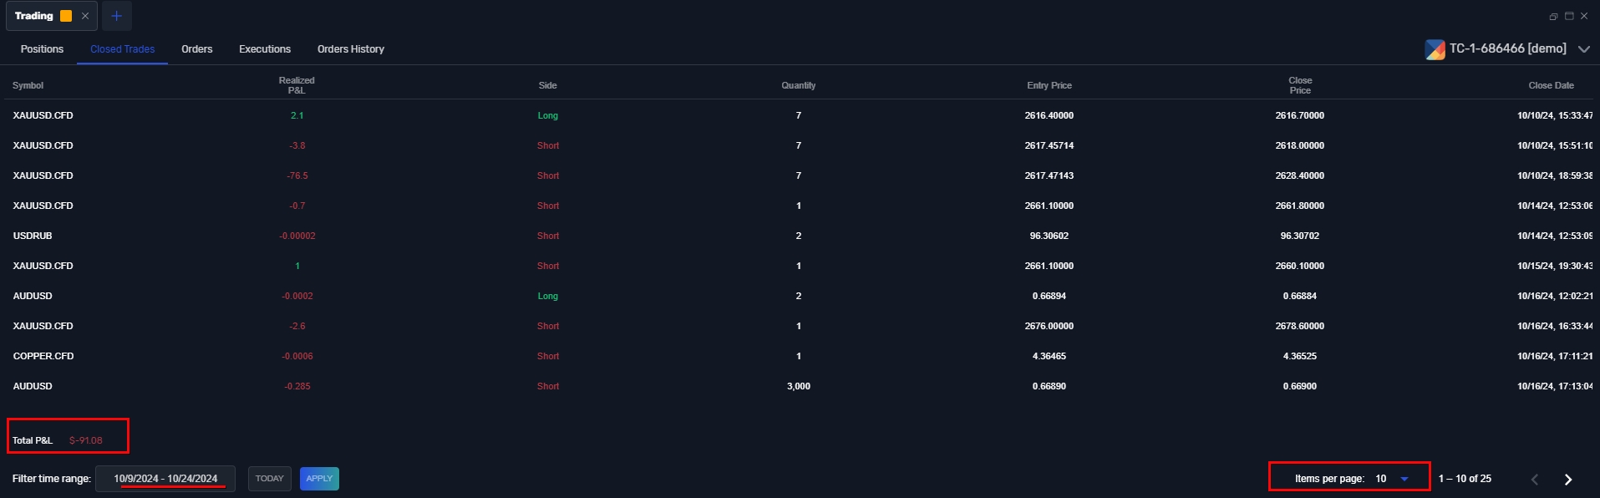Screen dimensions: 1600x498
Task: View the Orders History tab
Action: [x=350, y=49]
